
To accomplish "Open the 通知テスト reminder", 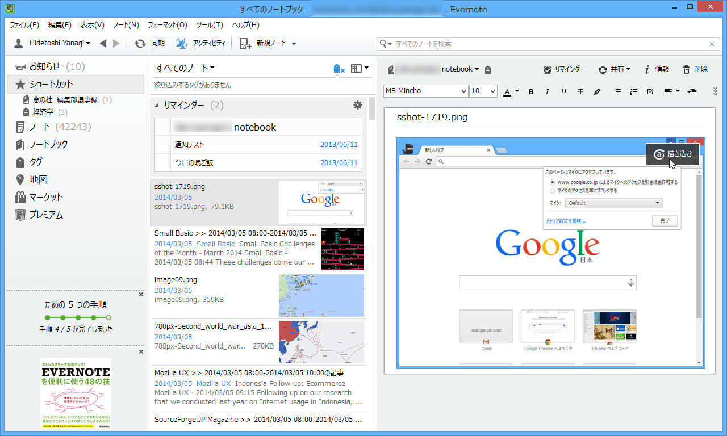I will tap(258, 145).
